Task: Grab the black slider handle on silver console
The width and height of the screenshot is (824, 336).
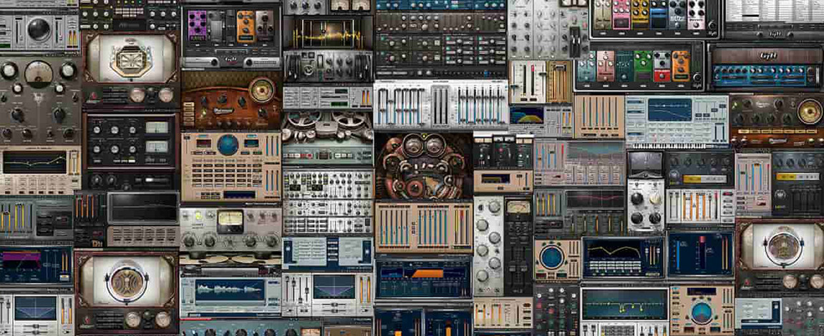Action: click(x=575, y=40)
